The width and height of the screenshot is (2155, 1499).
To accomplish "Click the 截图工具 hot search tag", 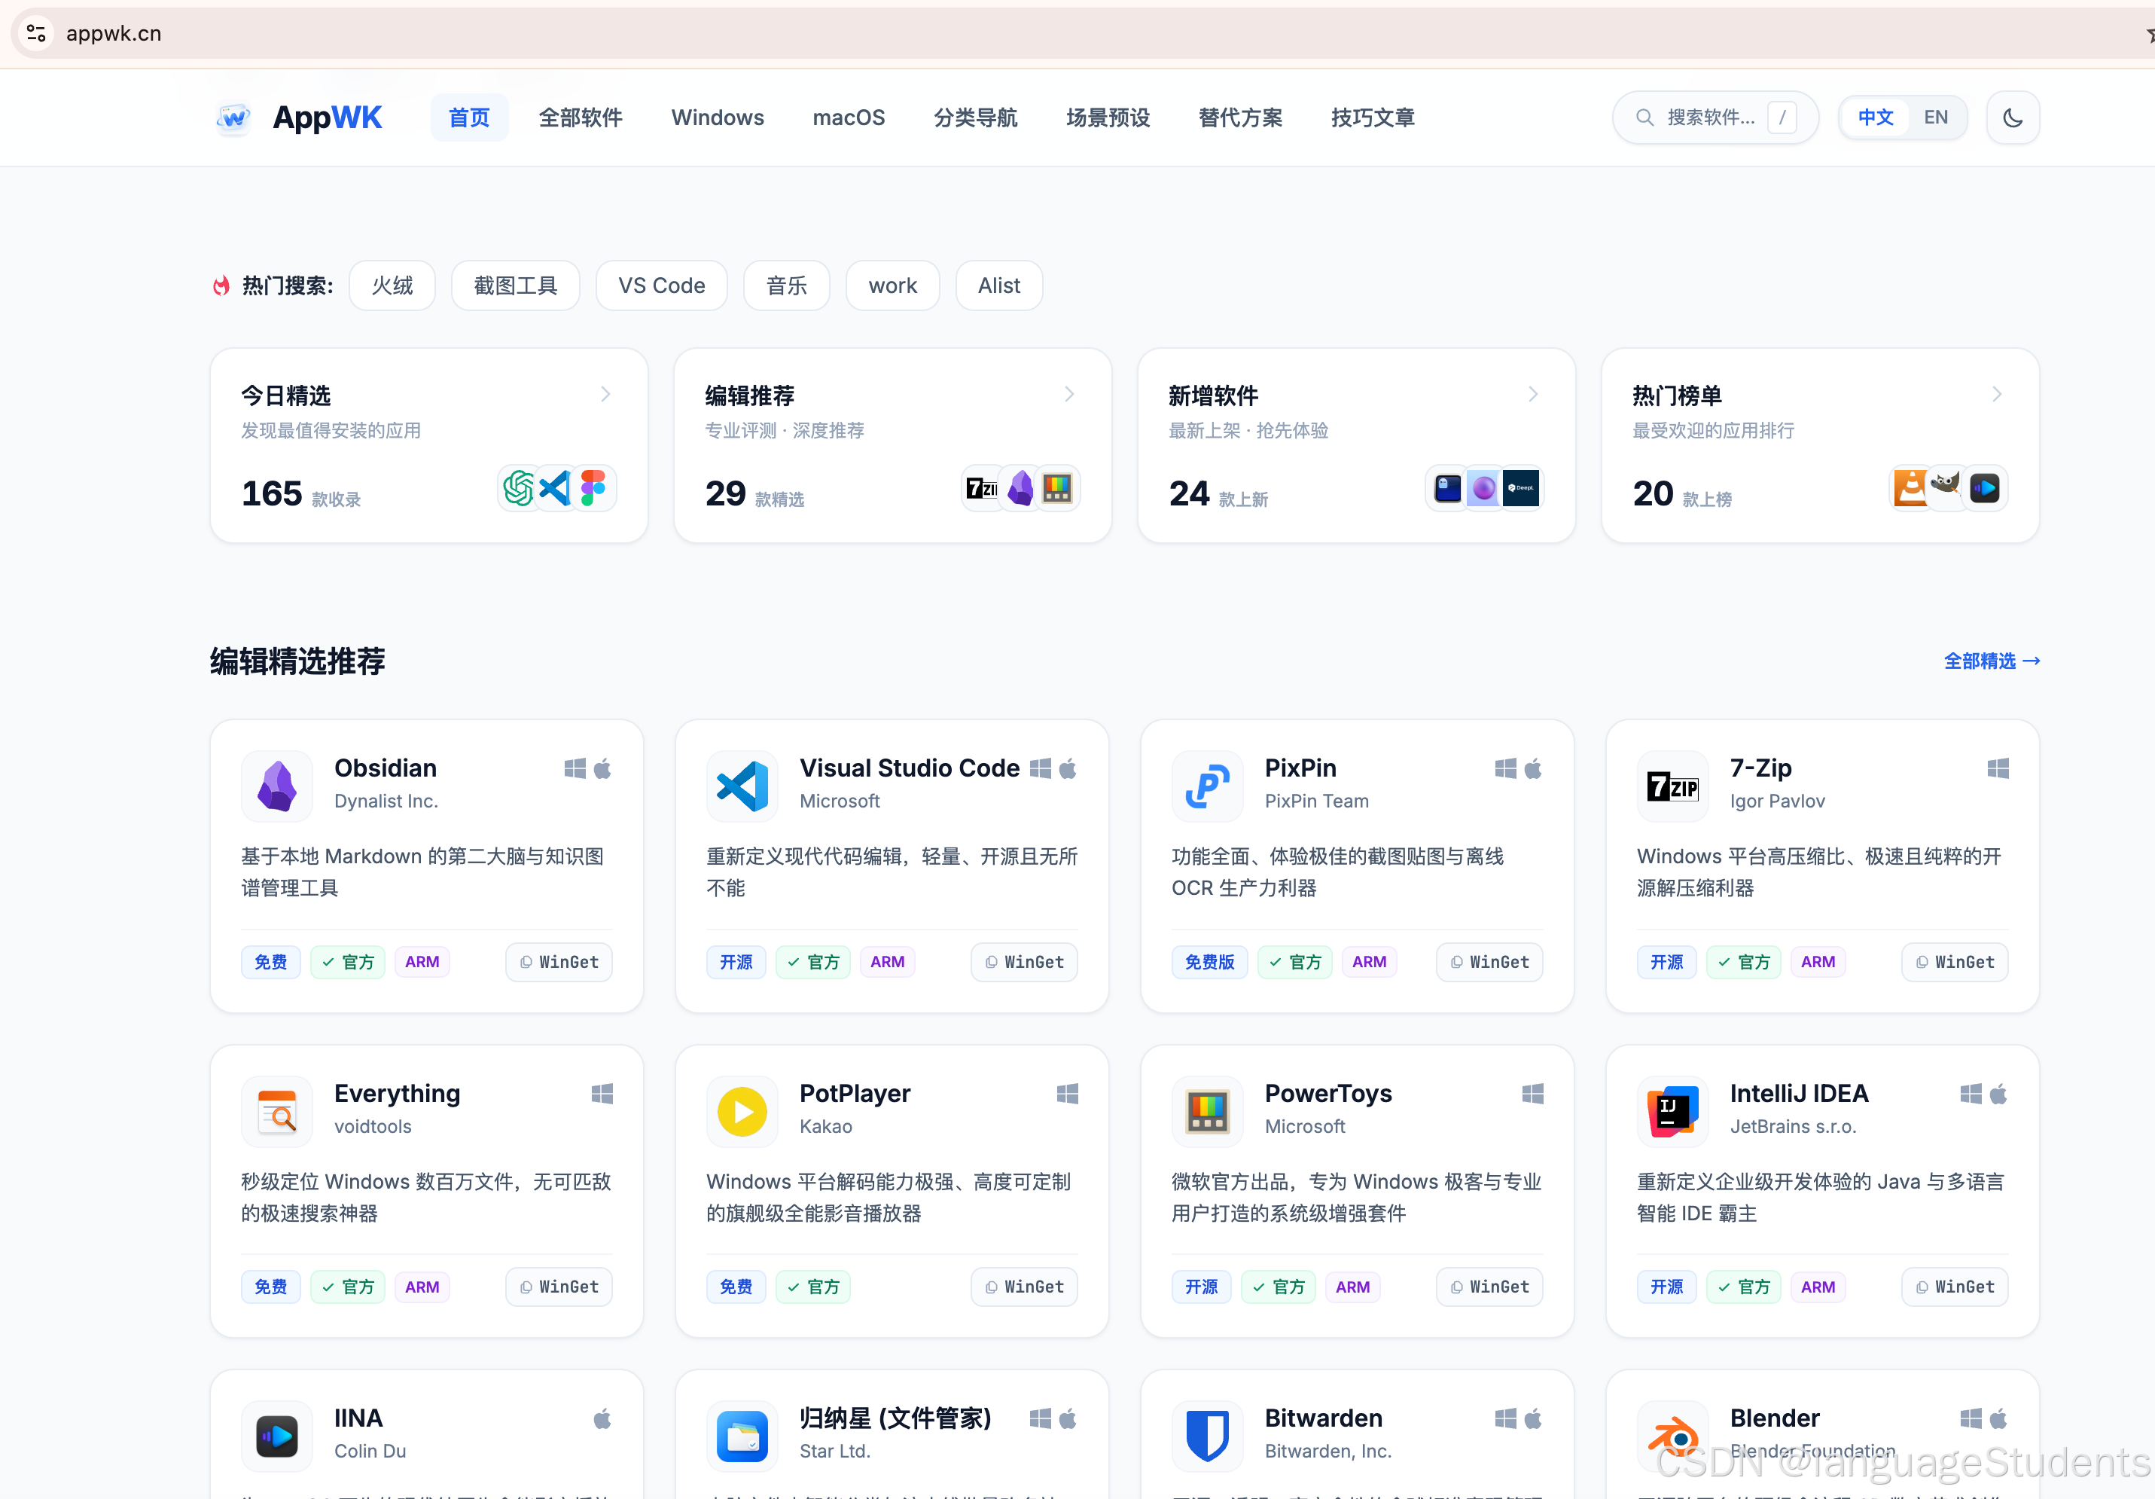I will 515,285.
